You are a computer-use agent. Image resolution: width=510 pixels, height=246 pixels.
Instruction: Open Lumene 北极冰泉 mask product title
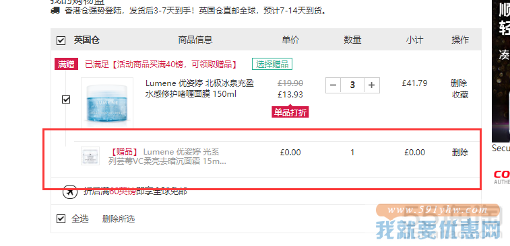199,89
